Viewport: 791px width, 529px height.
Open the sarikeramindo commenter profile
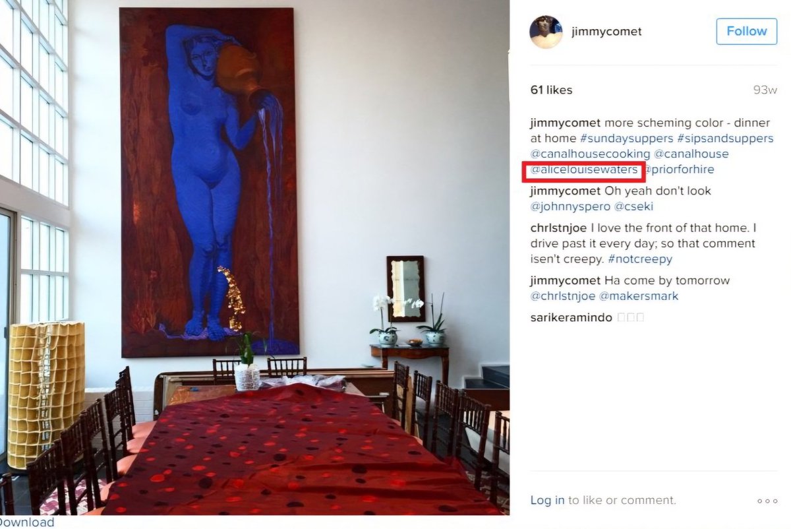click(572, 318)
